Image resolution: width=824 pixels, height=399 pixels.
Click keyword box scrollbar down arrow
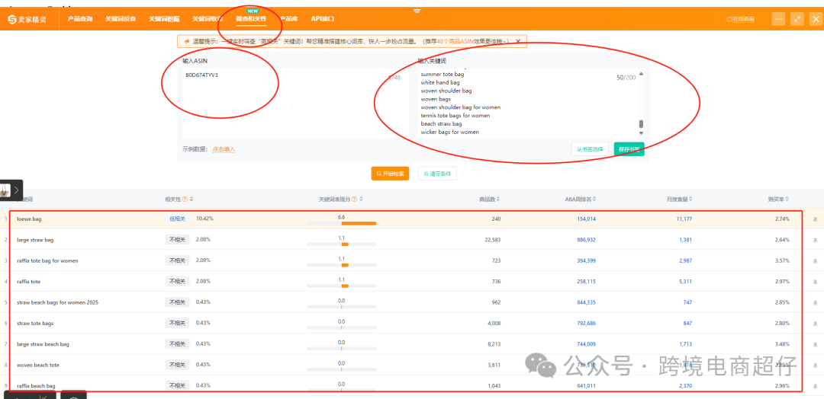641,132
